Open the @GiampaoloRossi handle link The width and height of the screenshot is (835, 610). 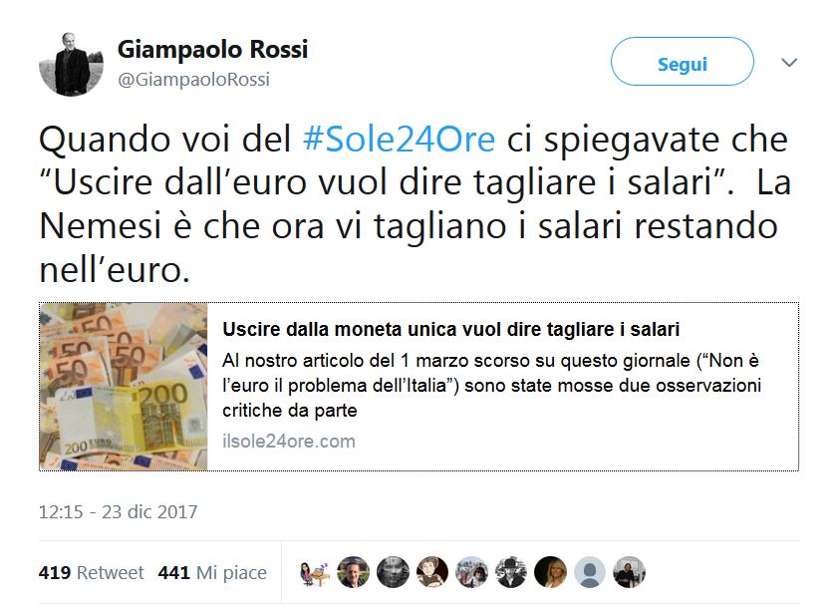[194, 80]
